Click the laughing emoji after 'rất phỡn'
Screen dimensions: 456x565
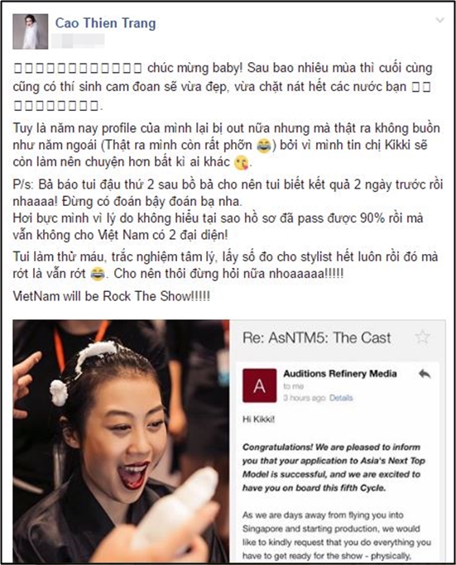coord(264,146)
